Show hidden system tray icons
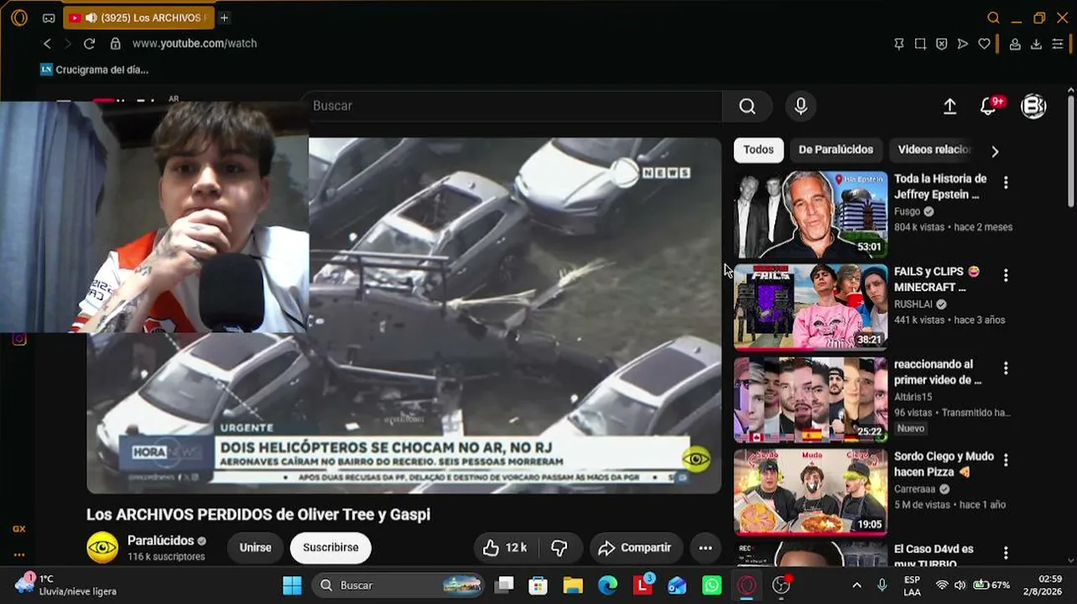Image resolution: width=1077 pixels, height=604 pixels. (856, 585)
